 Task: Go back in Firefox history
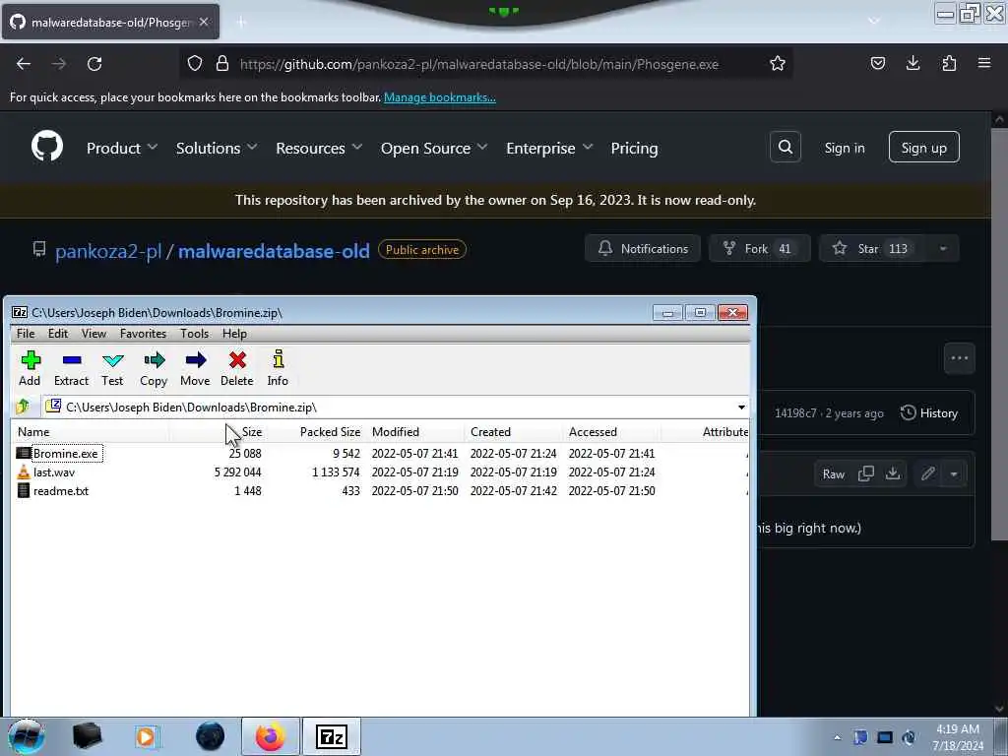pyautogui.click(x=24, y=64)
